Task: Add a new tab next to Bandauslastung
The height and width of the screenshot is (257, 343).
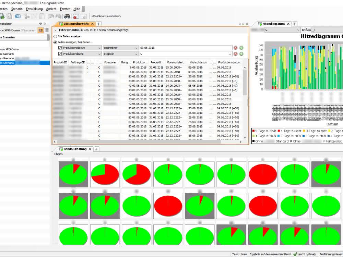Action: pyautogui.click(x=96, y=149)
